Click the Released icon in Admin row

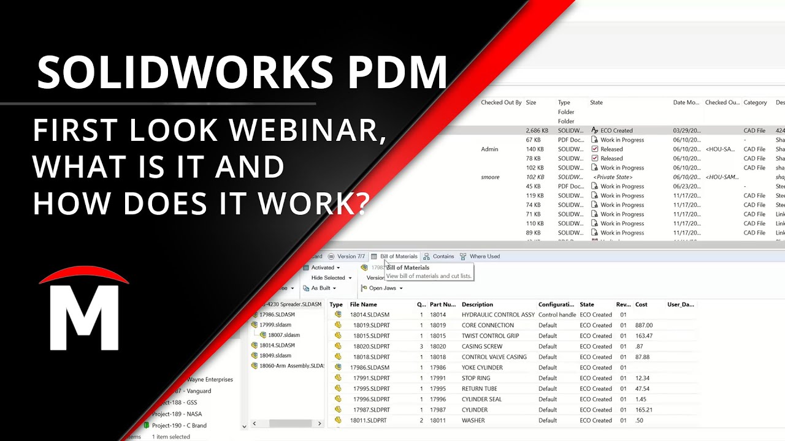(594, 149)
